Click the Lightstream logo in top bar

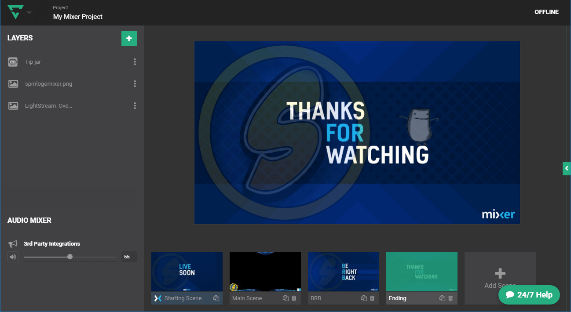pos(15,12)
